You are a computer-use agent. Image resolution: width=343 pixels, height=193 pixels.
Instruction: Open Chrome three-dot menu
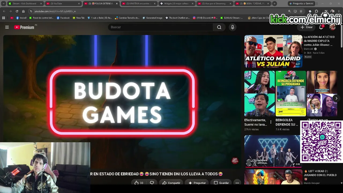pos(339,11)
